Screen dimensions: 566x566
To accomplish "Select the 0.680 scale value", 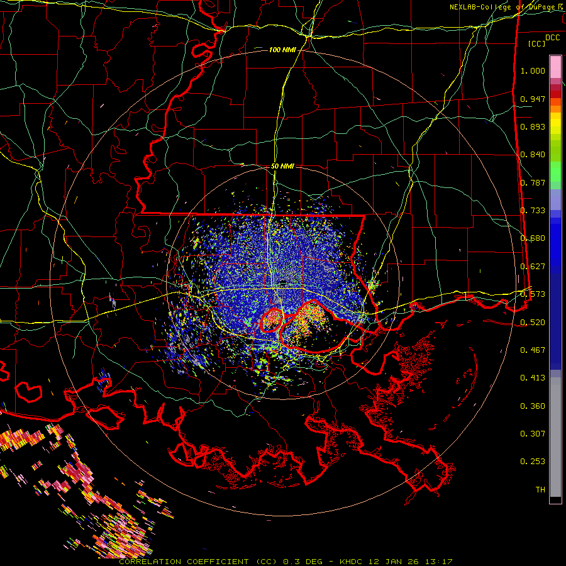I will (533, 238).
